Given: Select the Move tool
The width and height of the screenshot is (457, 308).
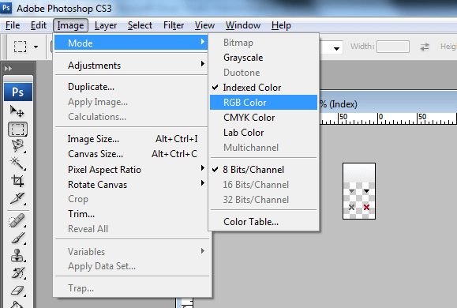Looking at the screenshot, I should 17,111.
